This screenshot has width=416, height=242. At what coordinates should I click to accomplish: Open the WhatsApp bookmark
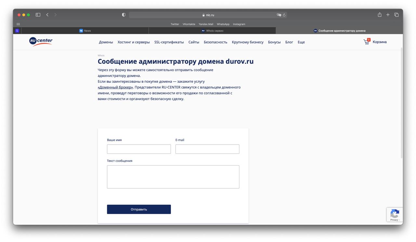pyautogui.click(x=223, y=24)
